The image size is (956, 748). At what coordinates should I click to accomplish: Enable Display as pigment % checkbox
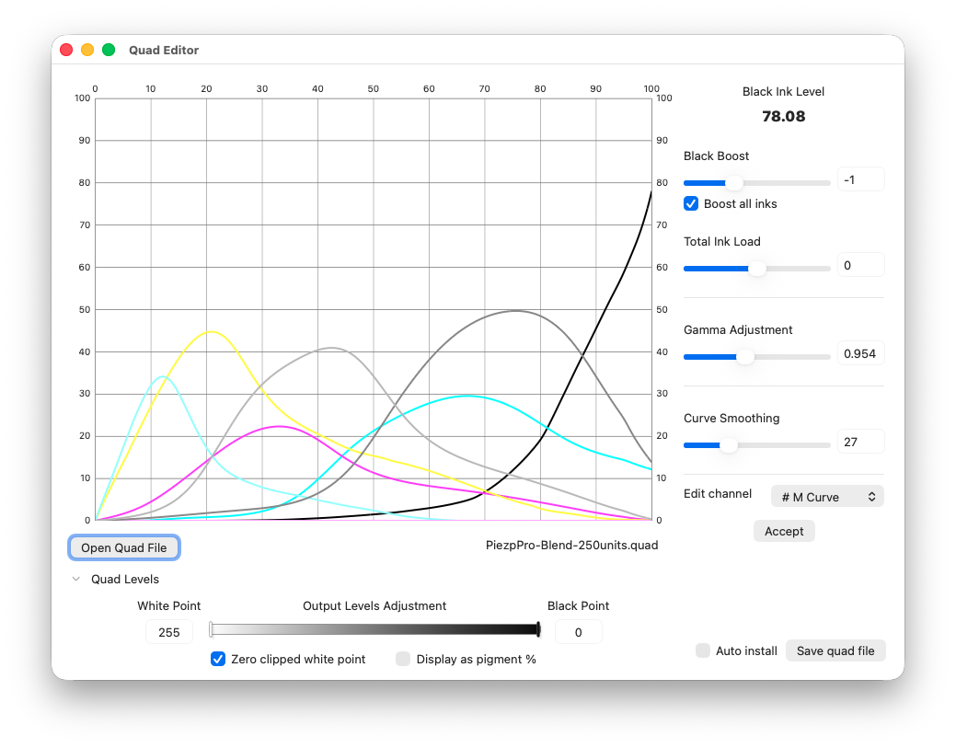403,659
